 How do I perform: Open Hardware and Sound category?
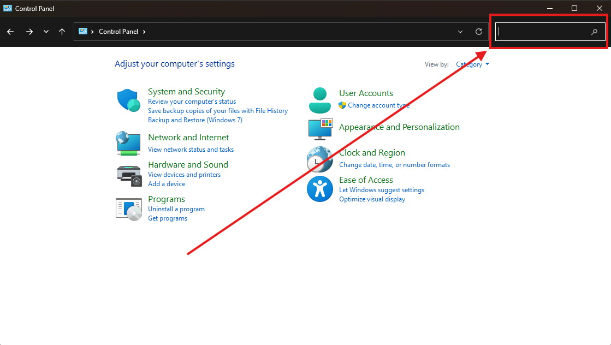(x=188, y=165)
